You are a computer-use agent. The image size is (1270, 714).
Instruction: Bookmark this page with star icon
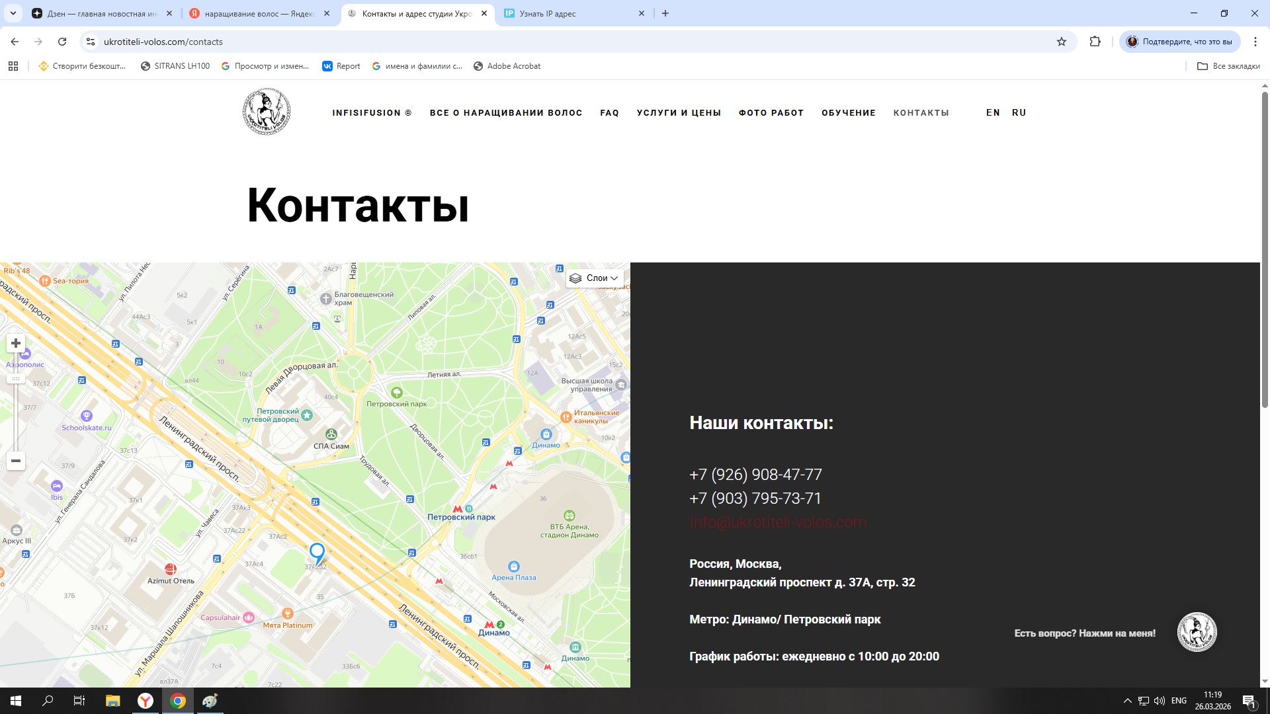(1062, 42)
